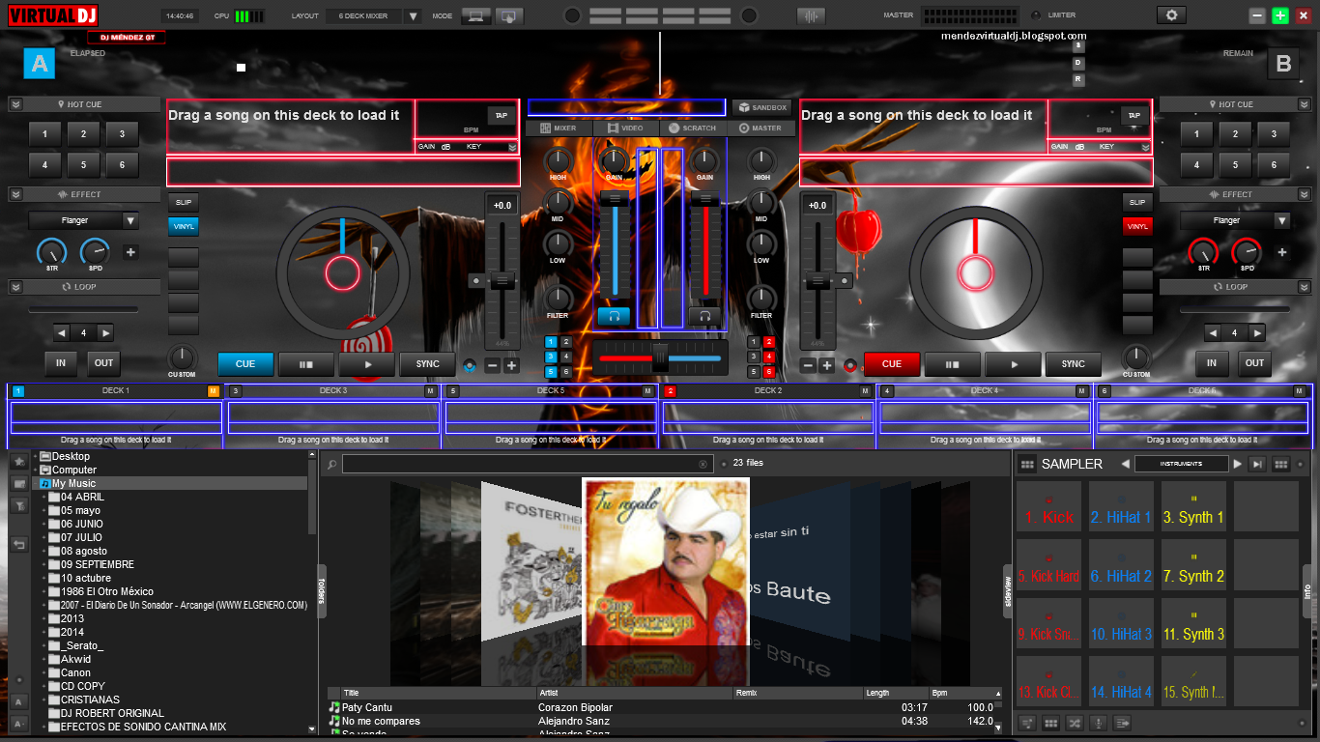This screenshot has height=742, width=1320.
Task: Collapse the left EFFECT panel
Action: 16,194
